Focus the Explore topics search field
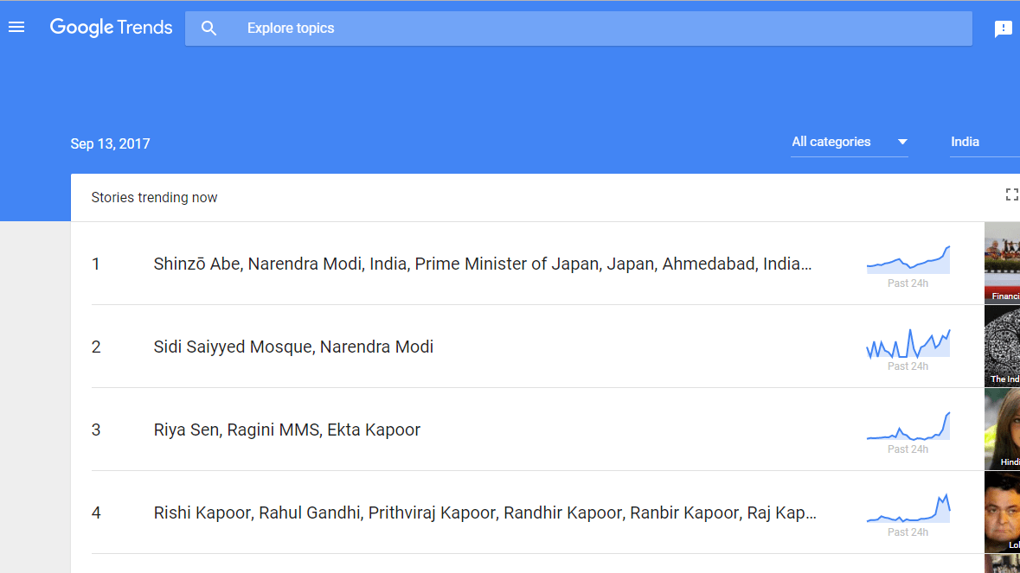This screenshot has width=1020, height=573. pos(578,28)
